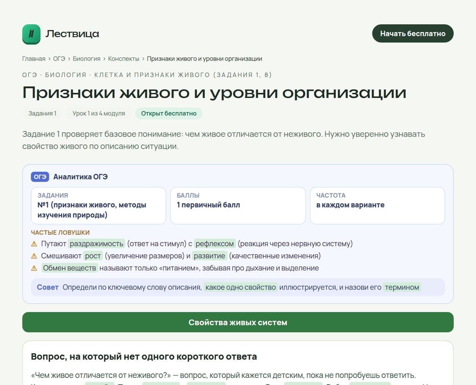This screenshot has height=385, width=476.
Task: Click the «Открыт бесплатно» badge
Action: (169, 113)
